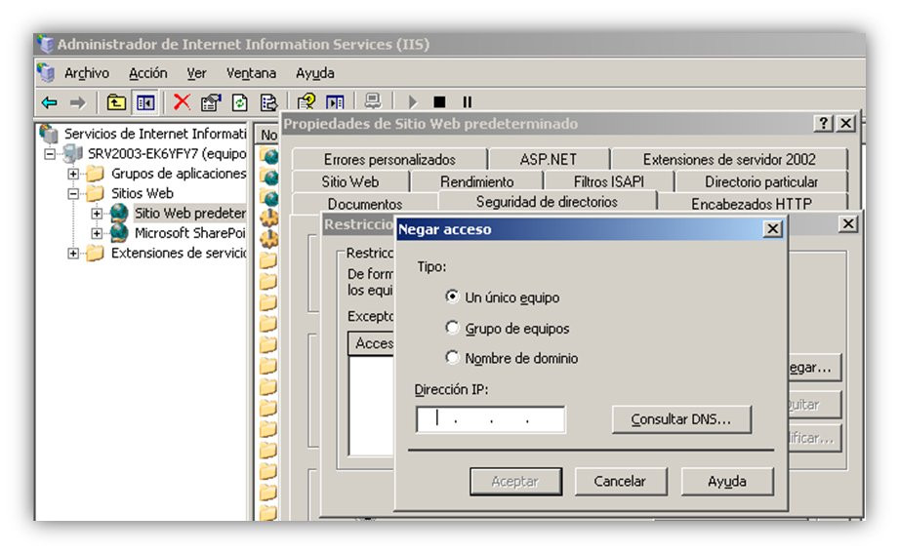Select the Seguridad de directorios tab
The image size is (899, 554).
click(x=547, y=202)
